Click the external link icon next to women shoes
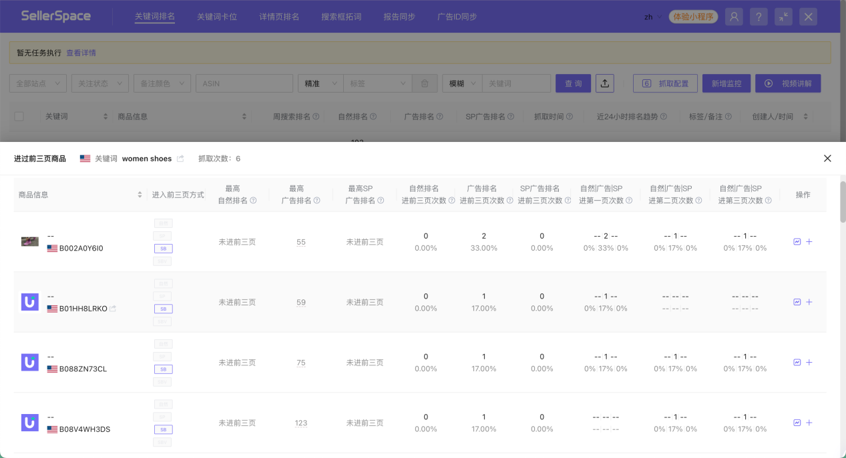Image resolution: width=846 pixels, height=458 pixels. (179, 158)
